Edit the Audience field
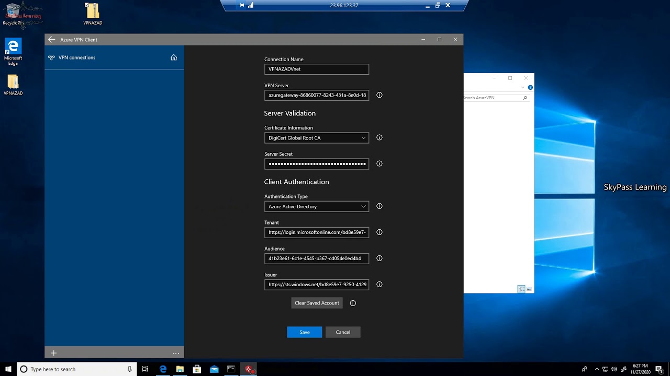 coord(317,258)
